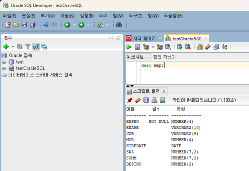Image resolution: width=249 pixels, height=171 pixels.
Task: Click the Commit icon
Action: [180, 47]
